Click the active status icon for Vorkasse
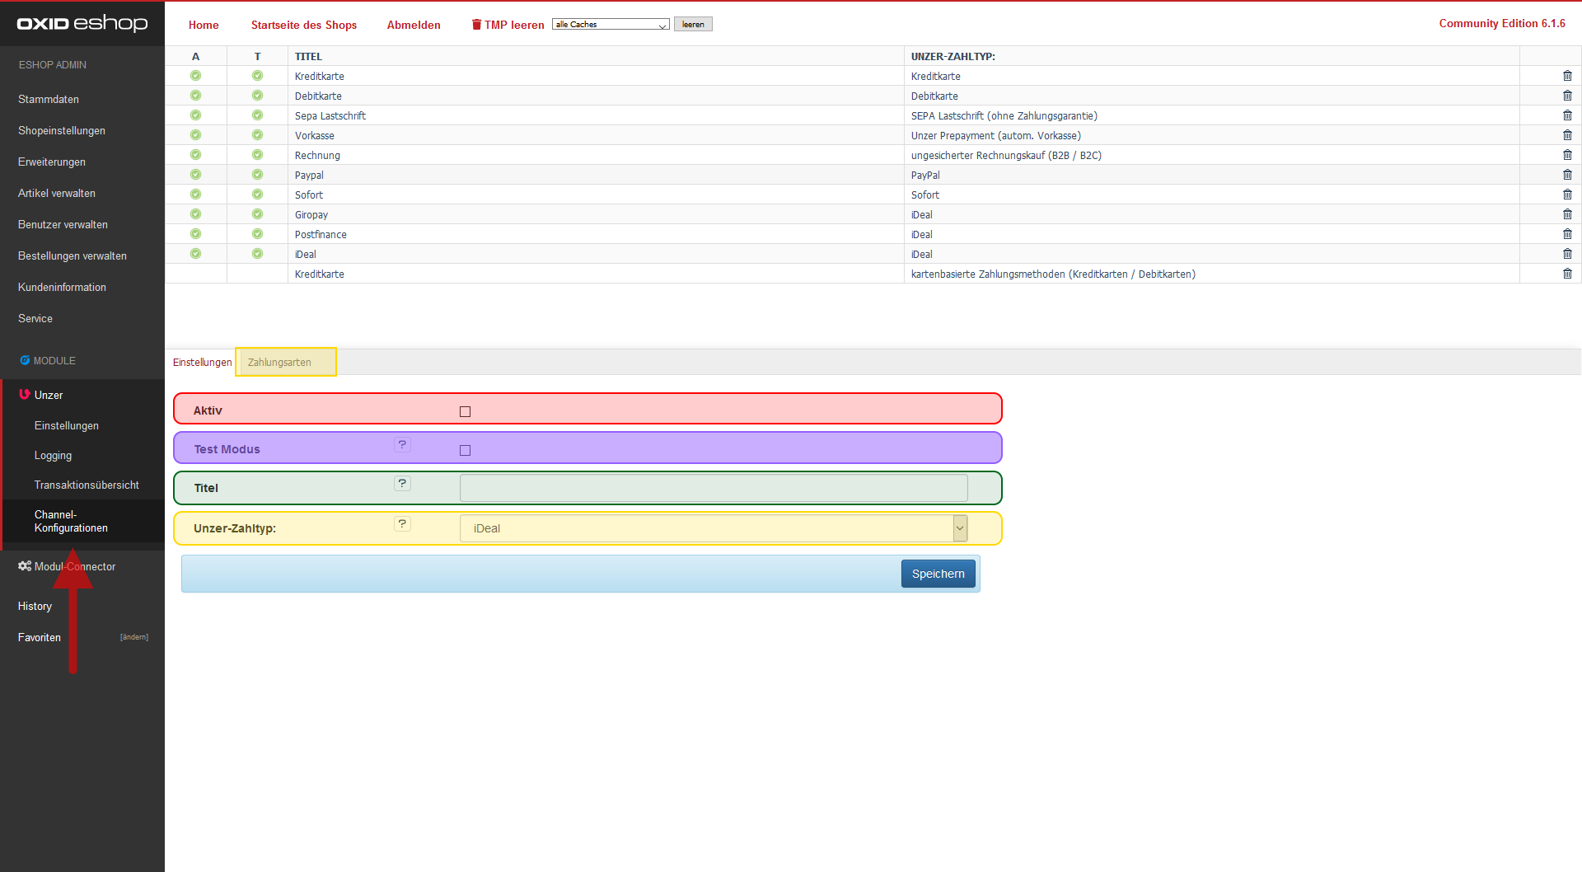 point(195,135)
